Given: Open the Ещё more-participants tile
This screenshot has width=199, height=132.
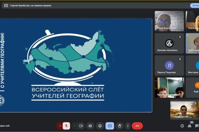Looking at the screenshot, I should (x=192, y=88).
